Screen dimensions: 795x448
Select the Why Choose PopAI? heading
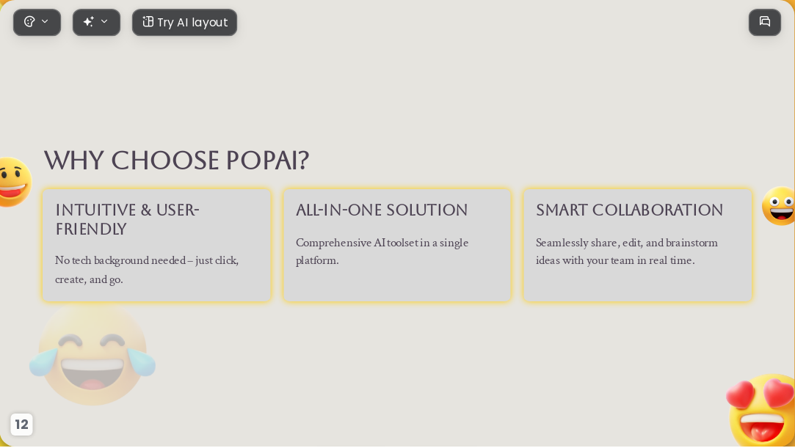pos(176,161)
